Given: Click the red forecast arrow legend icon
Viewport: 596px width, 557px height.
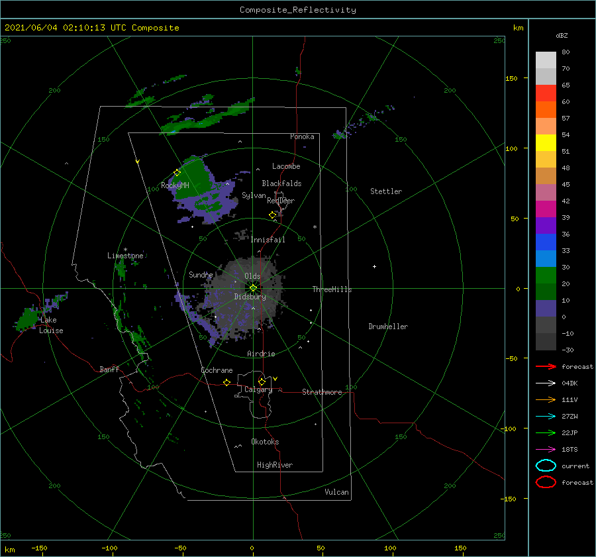Looking at the screenshot, I should [x=546, y=366].
